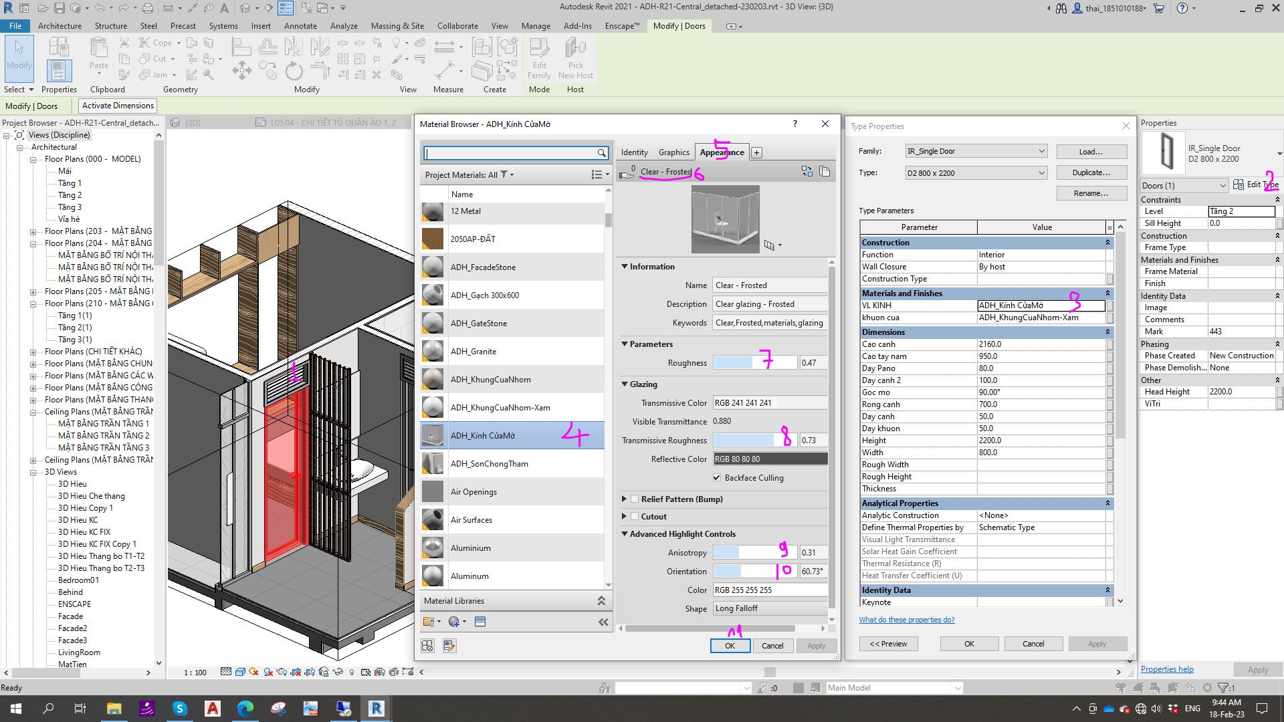The width and height of the screenshot is (1284, 722).
Task: Open the Architecture ribbon tab
Action: [60, 25]
